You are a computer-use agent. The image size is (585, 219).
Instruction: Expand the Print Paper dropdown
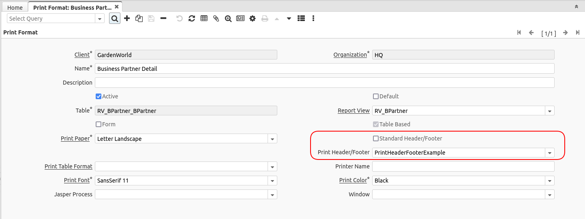(272, 139)
